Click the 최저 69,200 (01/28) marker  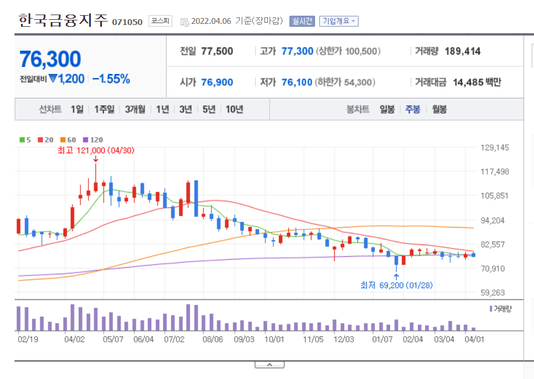[397, 285]
